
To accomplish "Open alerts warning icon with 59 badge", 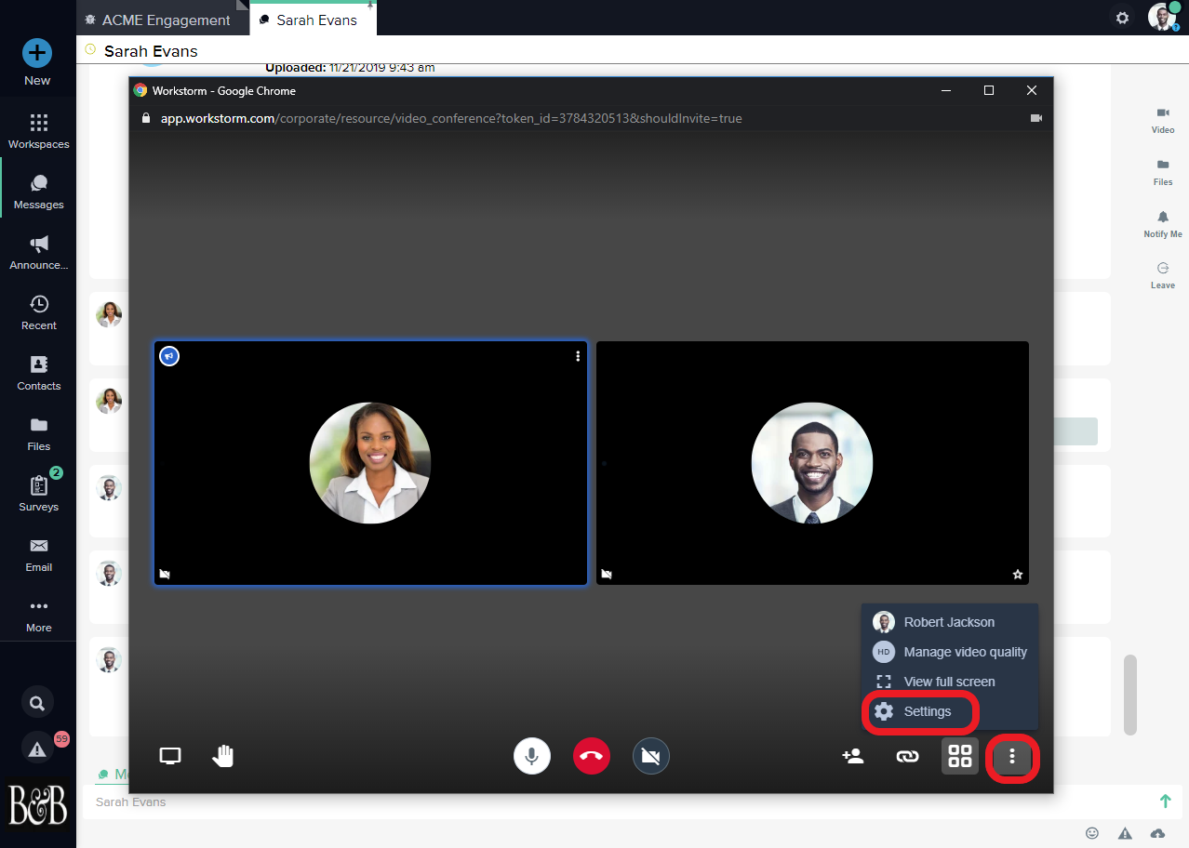I will pyautogui.click(x=37, y=749).
